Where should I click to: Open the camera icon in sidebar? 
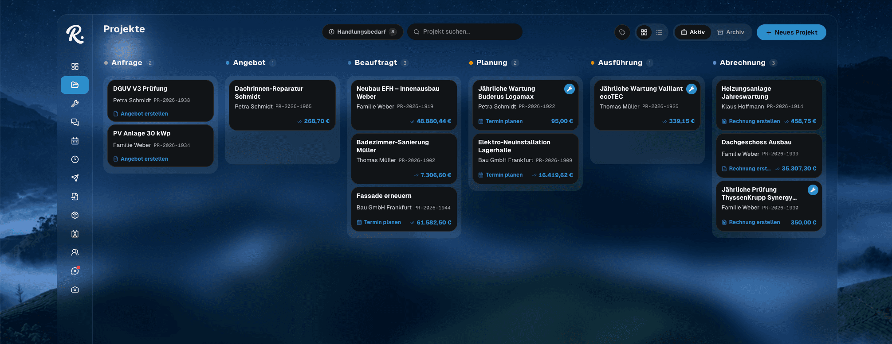[75, 290]
